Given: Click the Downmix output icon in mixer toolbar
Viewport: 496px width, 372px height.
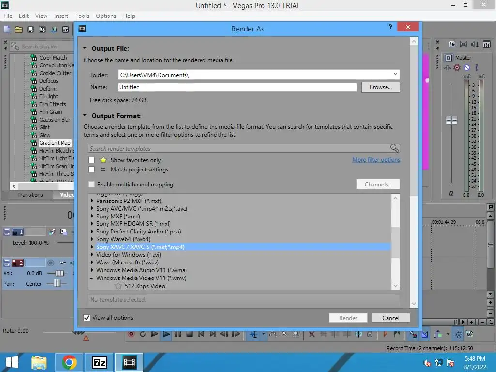Looking at the screenshot, I should [x=464, y=44].
